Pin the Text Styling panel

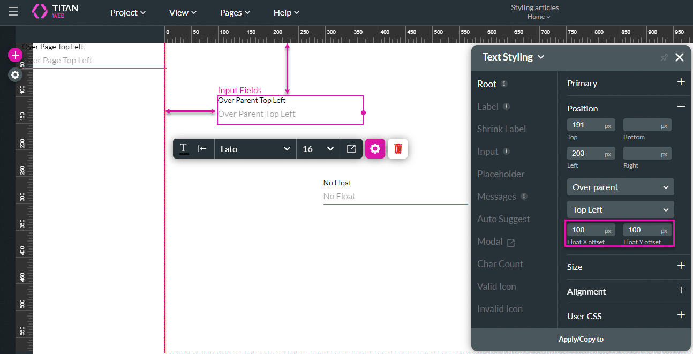click(x=664, y=57)
